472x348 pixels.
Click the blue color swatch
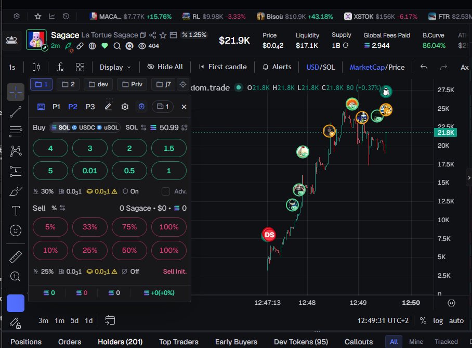pos(16,303)
